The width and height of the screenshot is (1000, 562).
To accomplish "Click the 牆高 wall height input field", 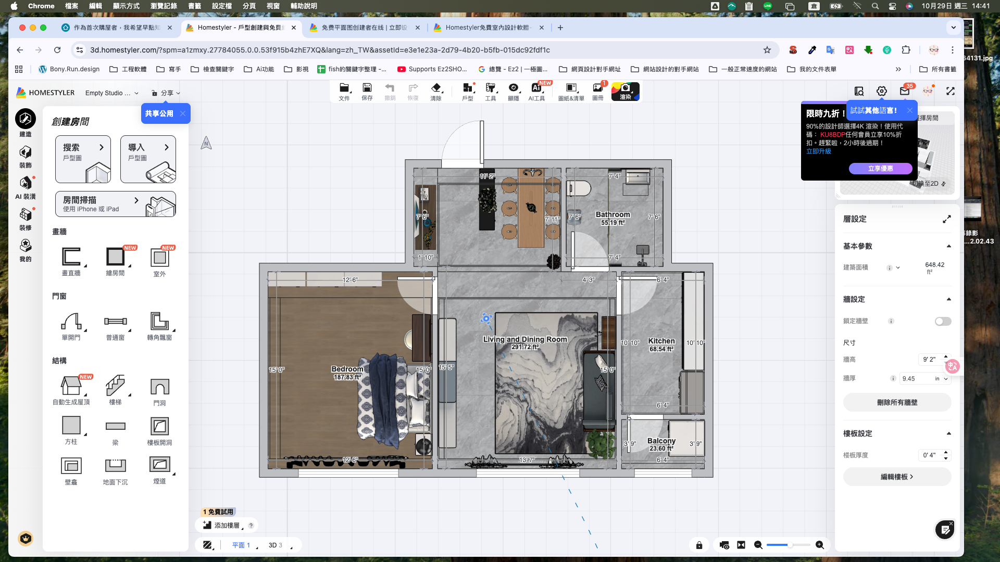I will (x=930, y=360).
